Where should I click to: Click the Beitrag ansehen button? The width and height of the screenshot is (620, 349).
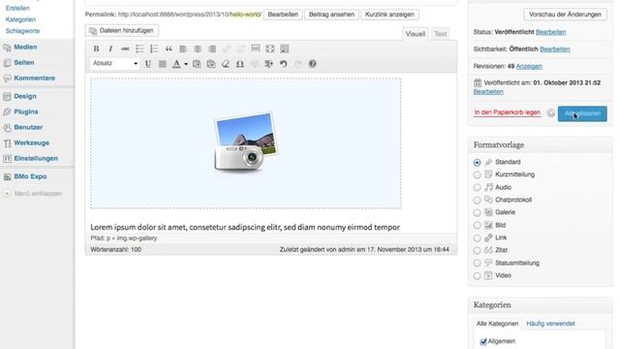coord(331,15)
